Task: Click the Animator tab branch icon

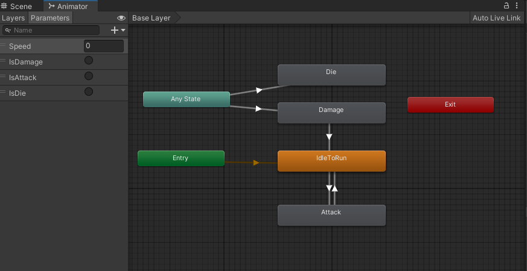Action: (x=51, y=6)
